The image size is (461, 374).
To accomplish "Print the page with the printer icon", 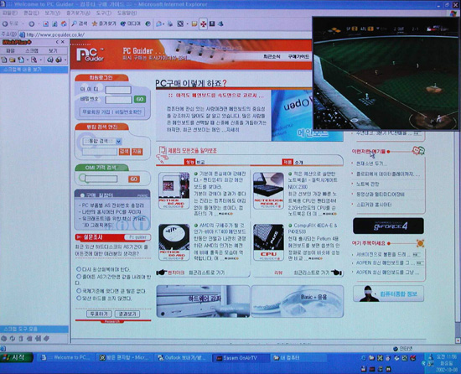I will [x=170, y=24].
